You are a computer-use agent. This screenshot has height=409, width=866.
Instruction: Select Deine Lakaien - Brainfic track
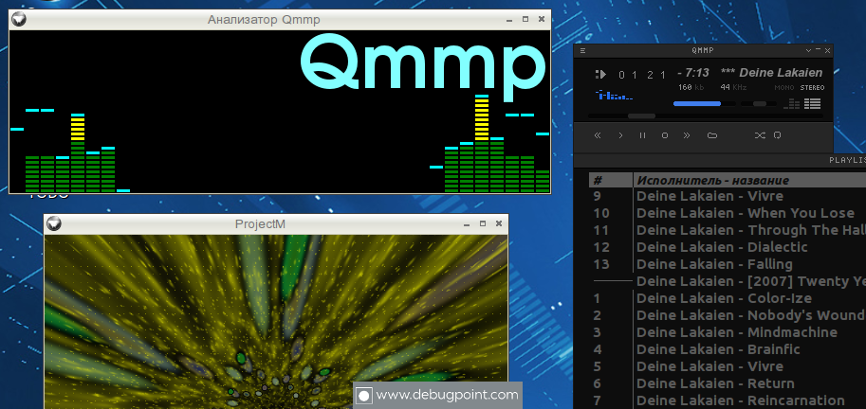click(x=728, y=349)
